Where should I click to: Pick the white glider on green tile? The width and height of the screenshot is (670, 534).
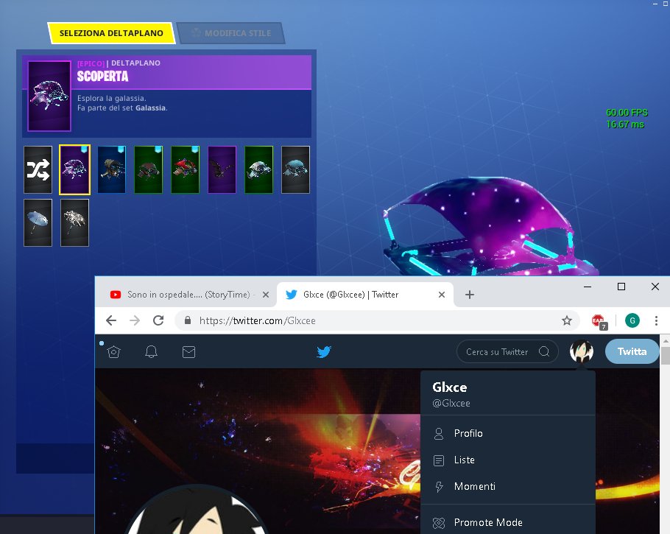click(x=258, y=169)
